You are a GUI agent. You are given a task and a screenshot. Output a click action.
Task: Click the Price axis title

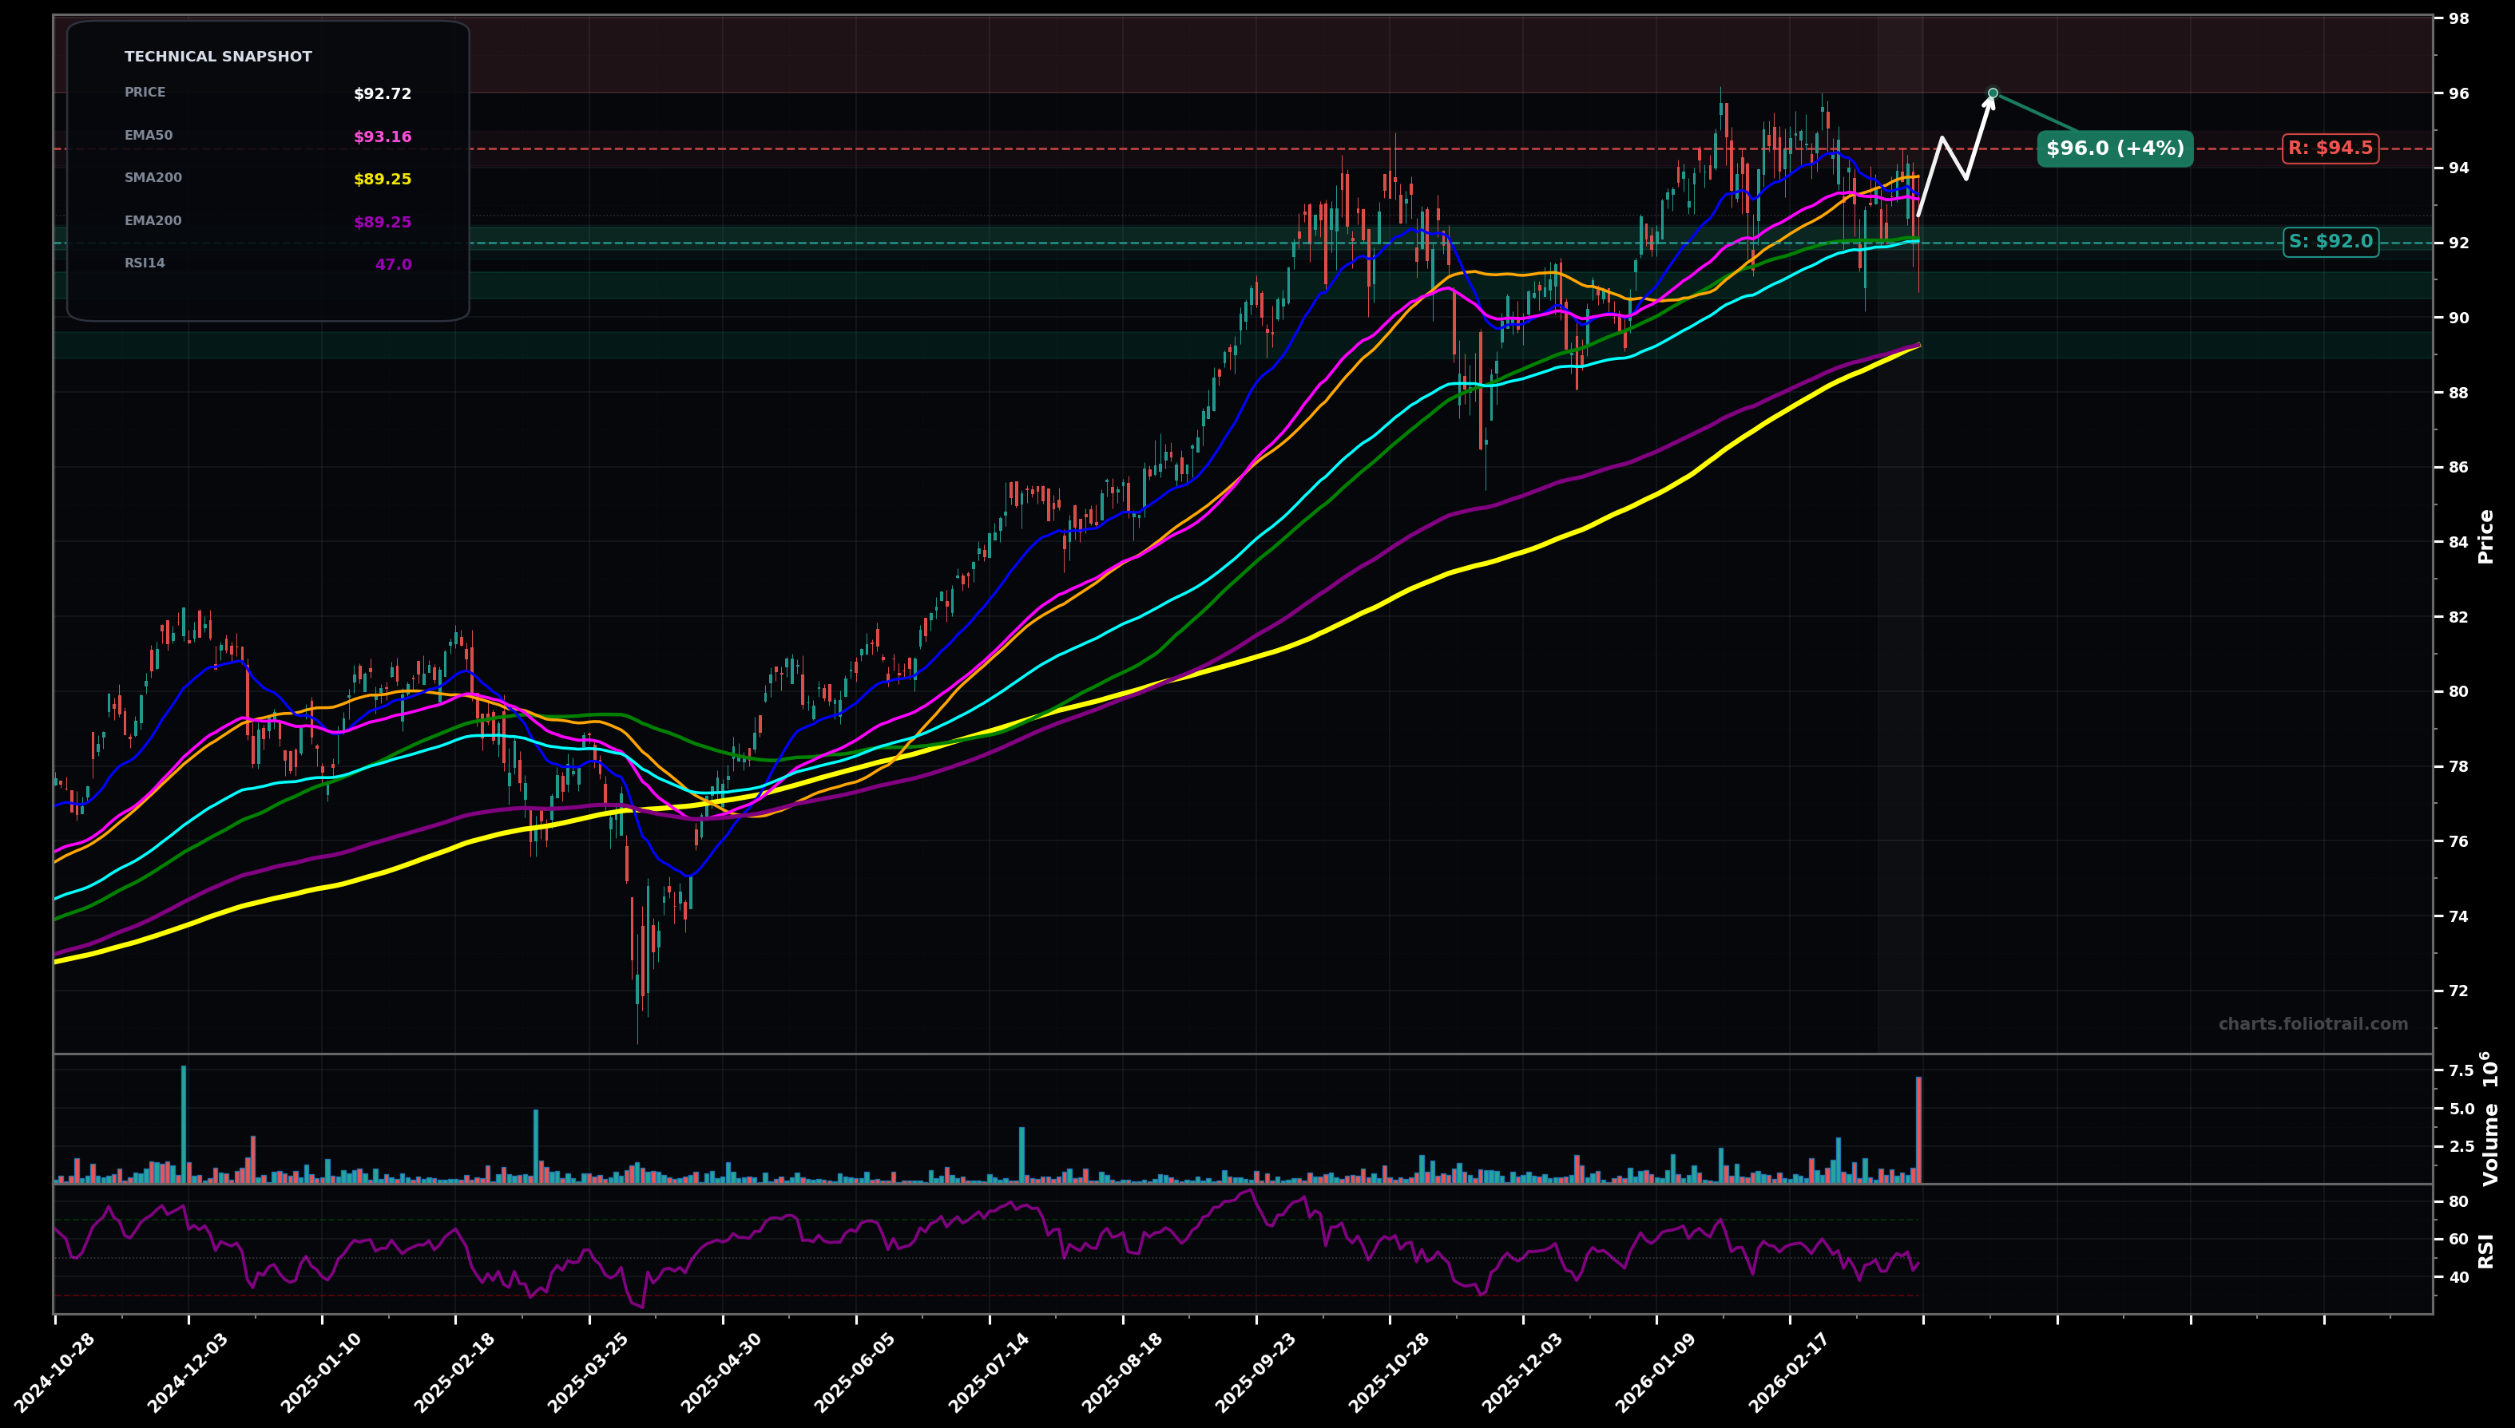2485,536
